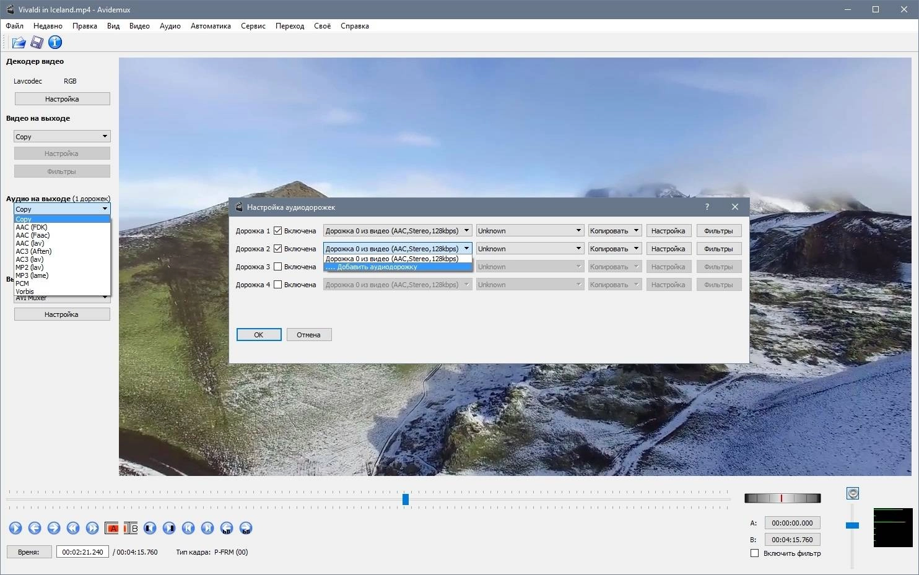919x575 pixels.
Task: Open the Дорожка 1 Unknown language dropdown
Action: click(529, 231)
